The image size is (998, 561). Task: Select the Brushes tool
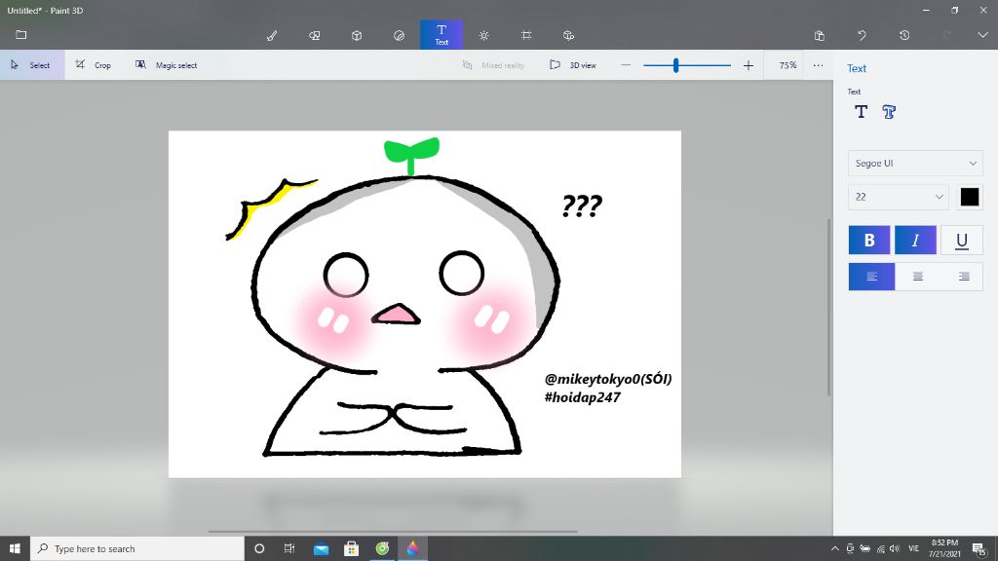(x=272, y=36)
